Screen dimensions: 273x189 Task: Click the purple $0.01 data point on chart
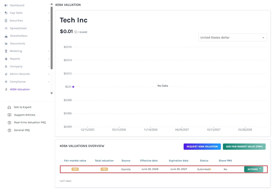click(x=73, y=87)
